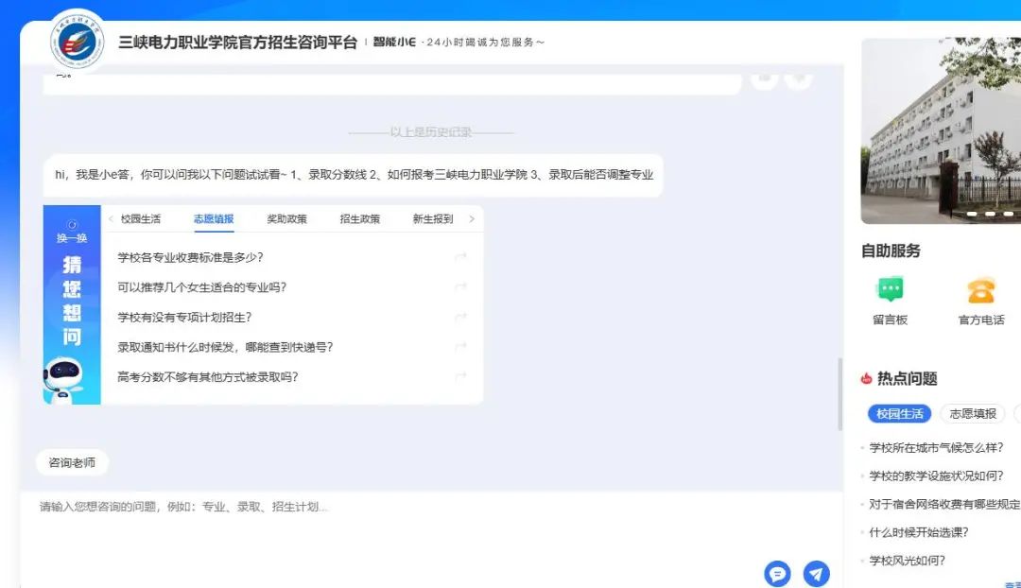Screen dimensions: 1021x588
Task: Click the send message paper plane icon
Action: pos(816,574)
